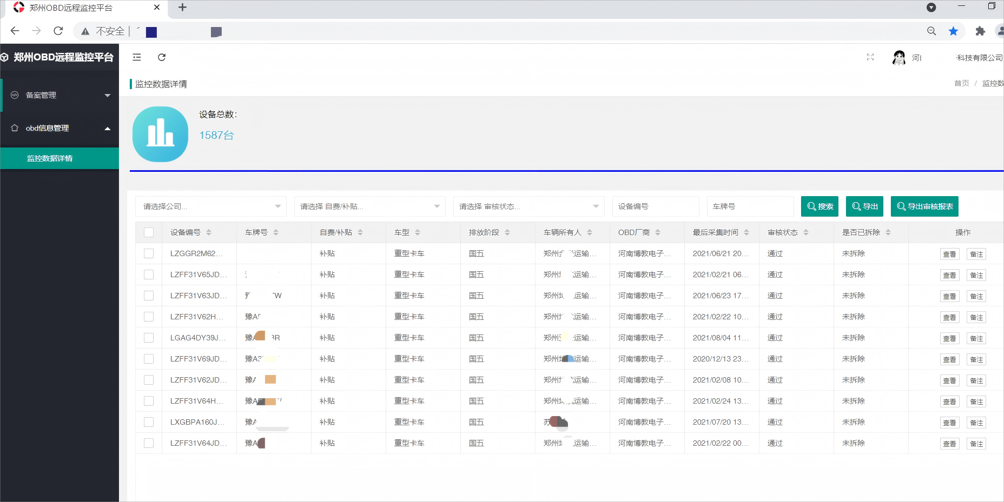Sort by OBD厂商 column arrows
The width and height of the screenshot is (1004, 502).
click(x=658, y=232)
